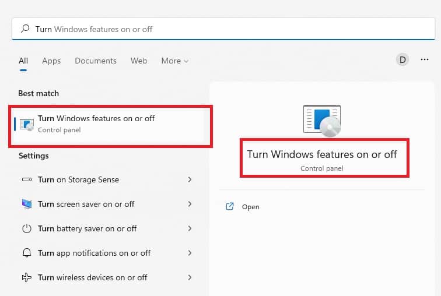This screenshot has width=441, height=296.
Task: Select Turn on Storage Sense setting
Action: coord(79,179)
